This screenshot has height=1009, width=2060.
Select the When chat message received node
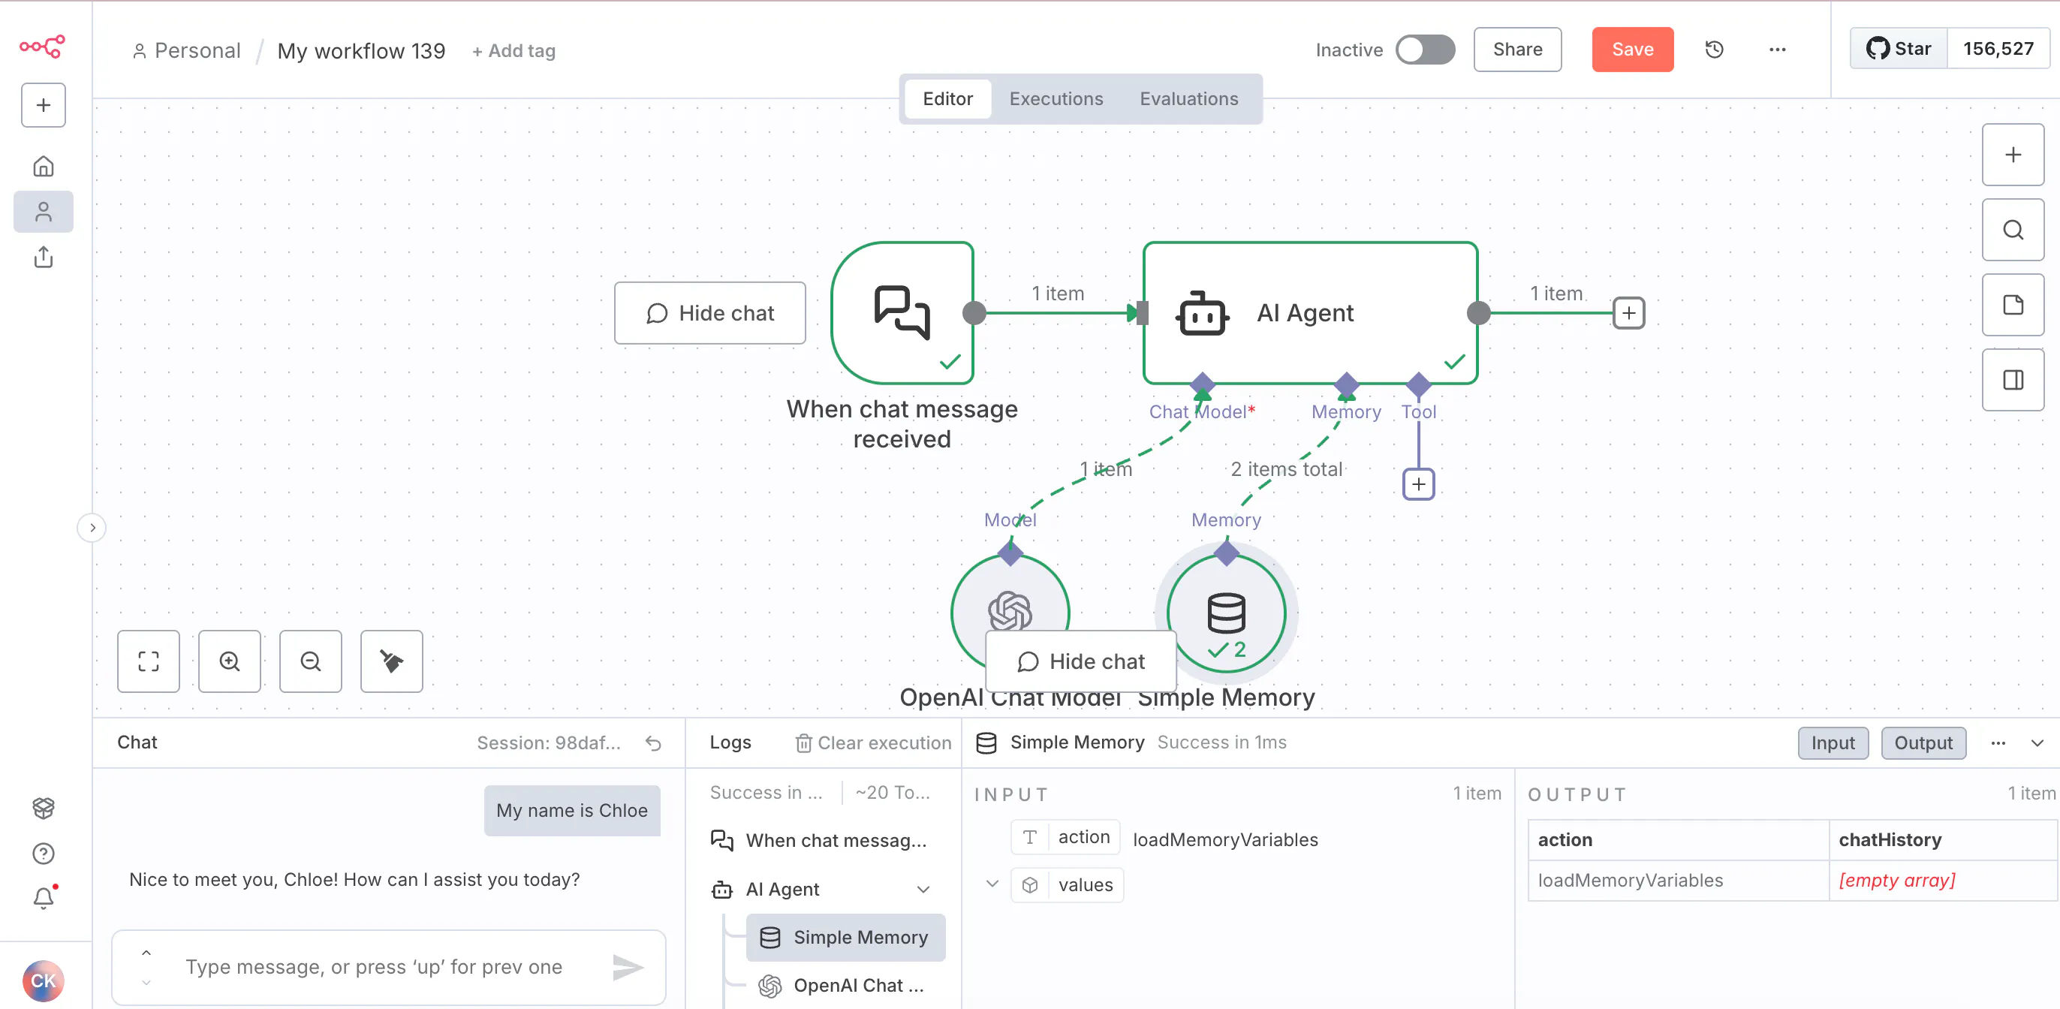[902, 312]
